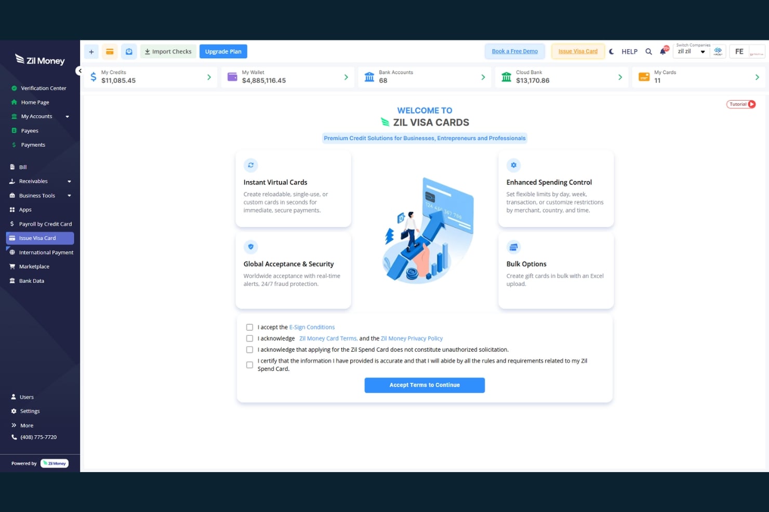Image resolution: width=769 pixels, height=512 pixels.
Task: Check the E-Sign Conditions acceptance box
Action: click(x=249, y=327)
